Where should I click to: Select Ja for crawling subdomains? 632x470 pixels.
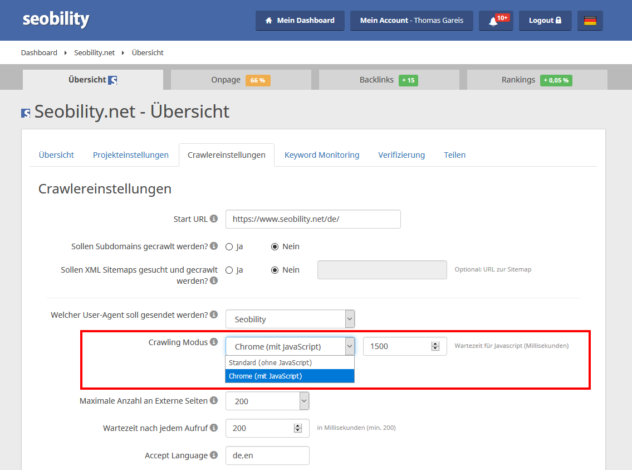(229, 247)
